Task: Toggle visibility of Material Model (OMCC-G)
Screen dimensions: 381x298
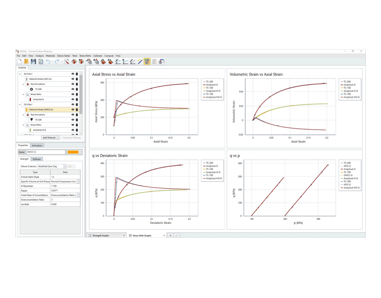Action: (72, 110)
